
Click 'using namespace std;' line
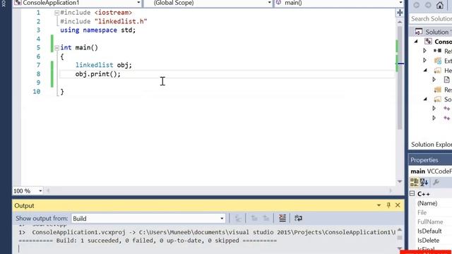point(97,30)
